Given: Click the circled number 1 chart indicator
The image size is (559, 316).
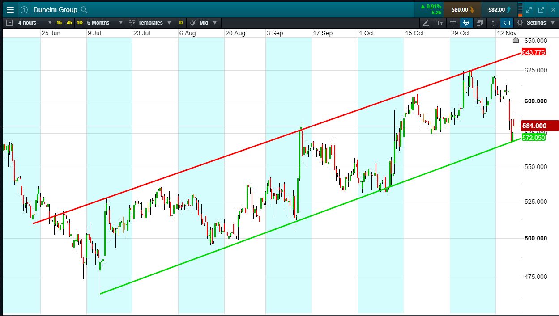Looking at the screenshot, I should [24, 10].
